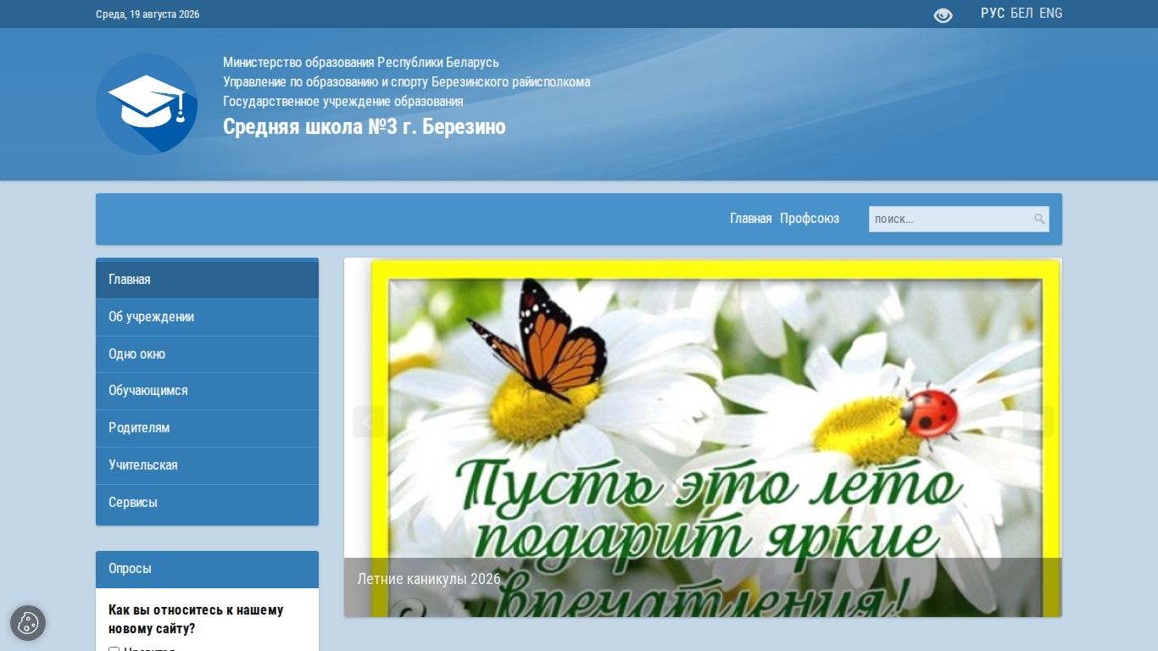Screen dimensions: 1158x651
Task: Go to Одно окно section
Action: 207,354
